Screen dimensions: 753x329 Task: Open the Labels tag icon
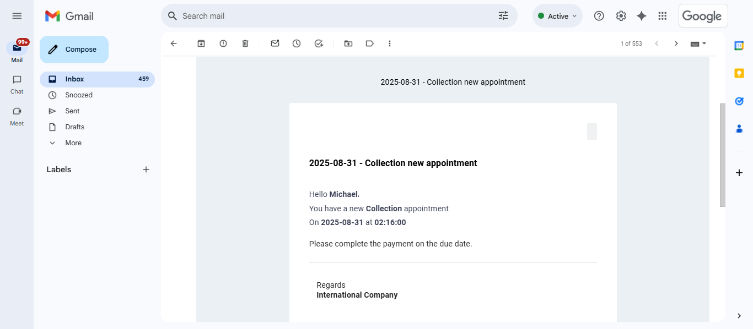tap(370, 43)
